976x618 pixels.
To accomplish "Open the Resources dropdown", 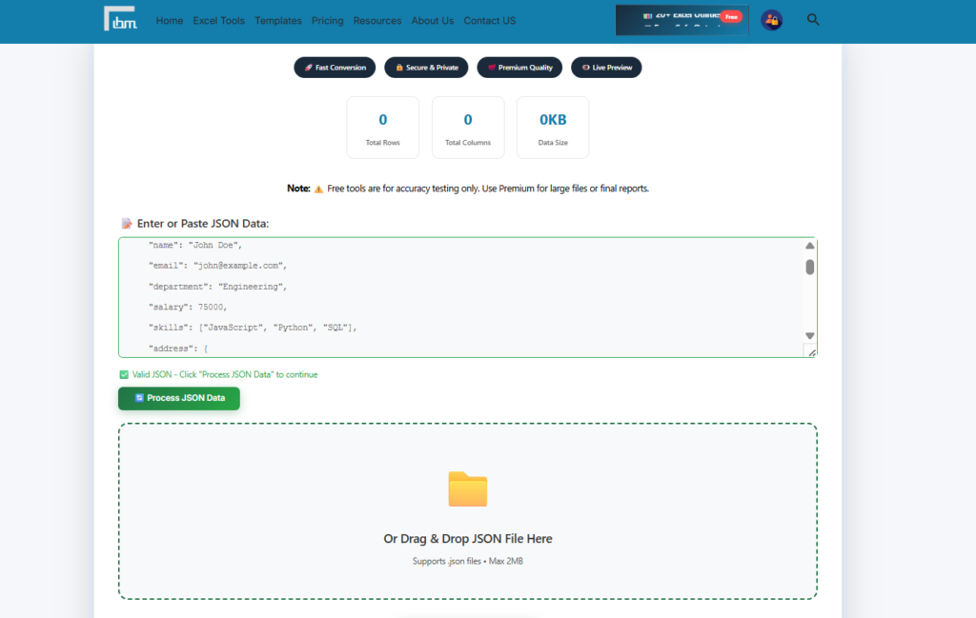I will [x=377, y=20].
